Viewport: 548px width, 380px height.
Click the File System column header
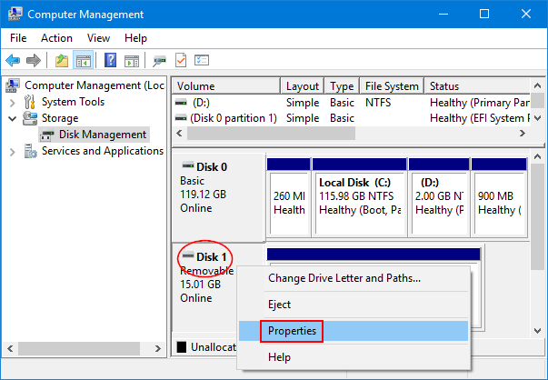(x=392, y=86)
